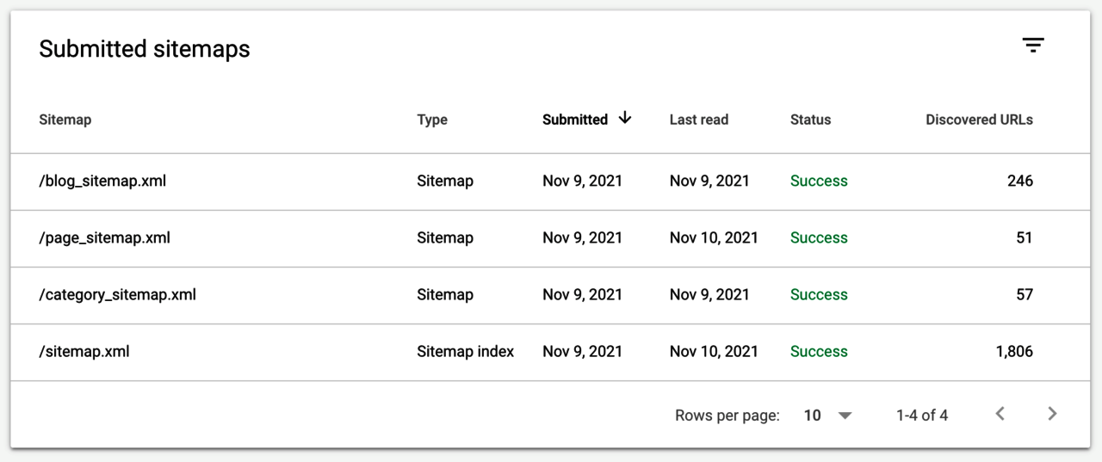Click the 1,806 discovered URLs value

[x=1014, y=351]
